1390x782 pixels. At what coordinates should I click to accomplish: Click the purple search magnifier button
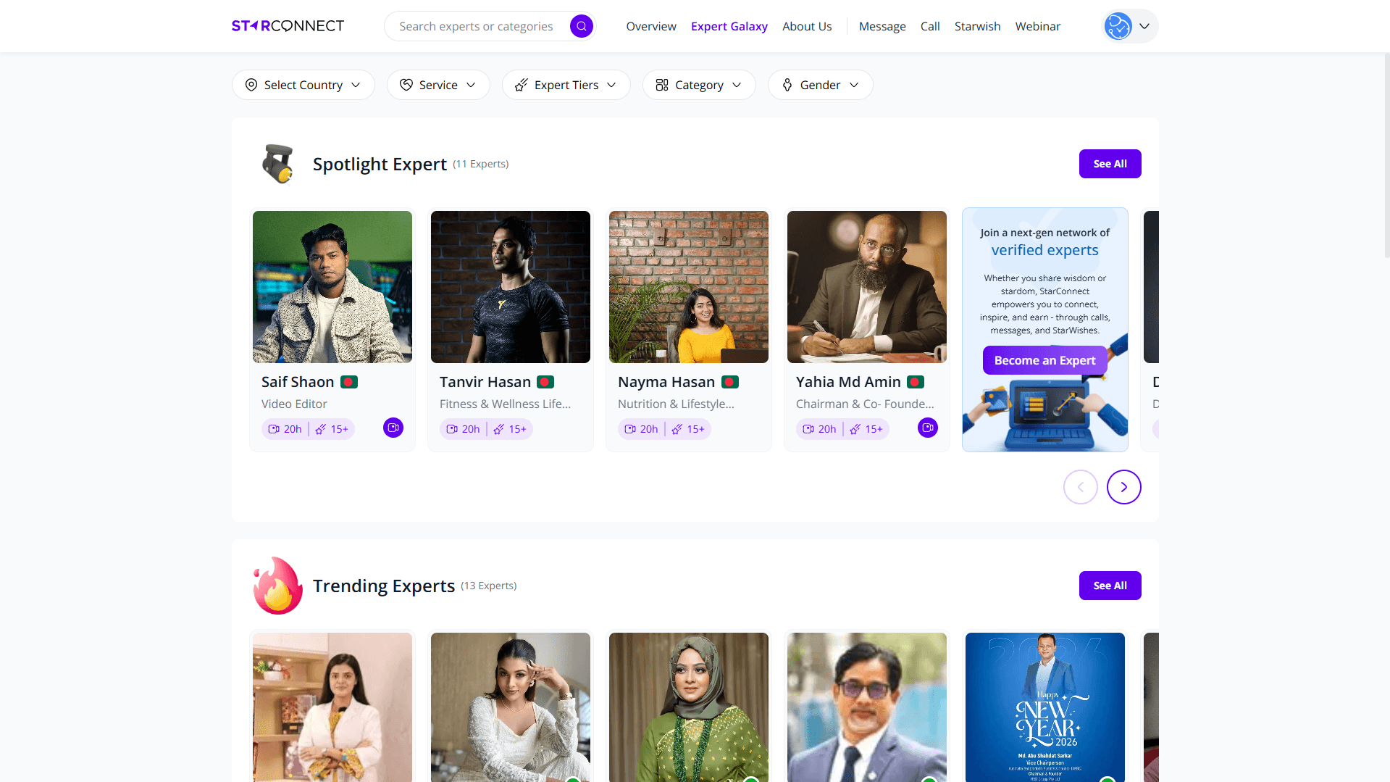[x=582, y=26]
